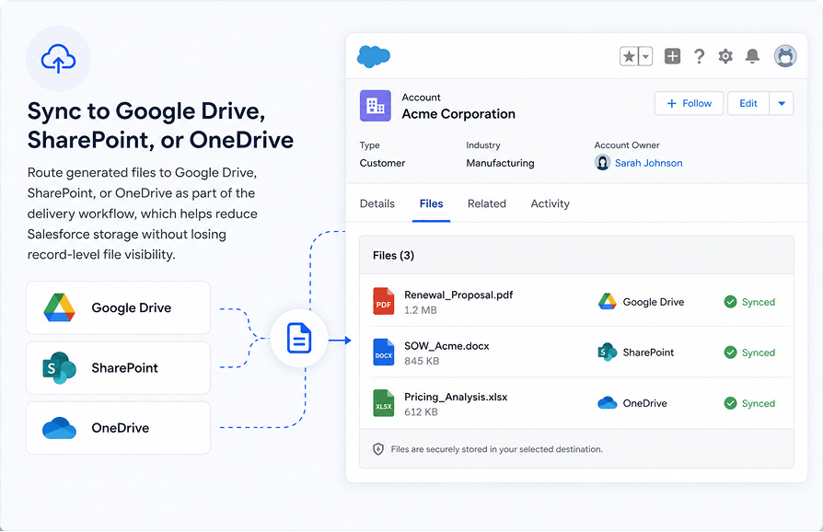The width and height of the screenshot is (823, 532).
Task: Click the cloud upload icon
Action: point(58,58)
